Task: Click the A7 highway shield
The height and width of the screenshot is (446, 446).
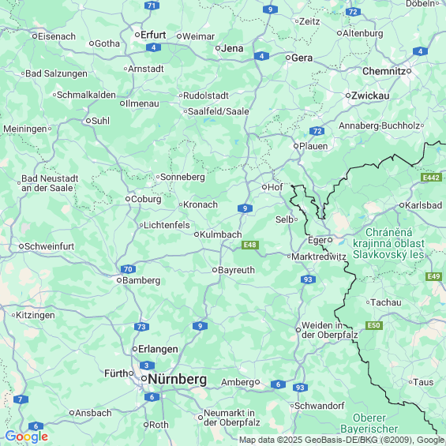Action: pos(21,399)
